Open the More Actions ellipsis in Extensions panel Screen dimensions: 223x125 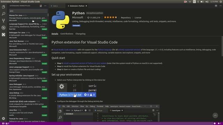tap(45, 6)
